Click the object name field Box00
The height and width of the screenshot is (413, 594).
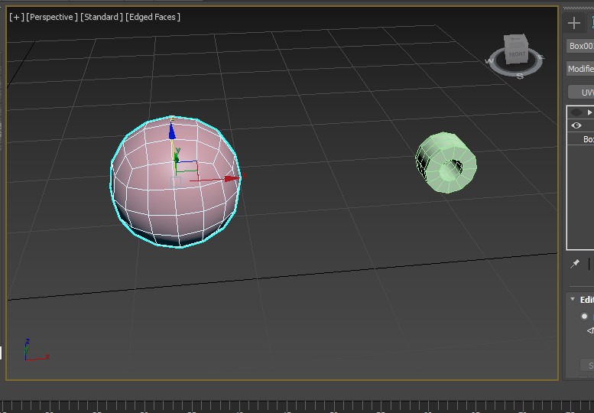pos(581,46)
